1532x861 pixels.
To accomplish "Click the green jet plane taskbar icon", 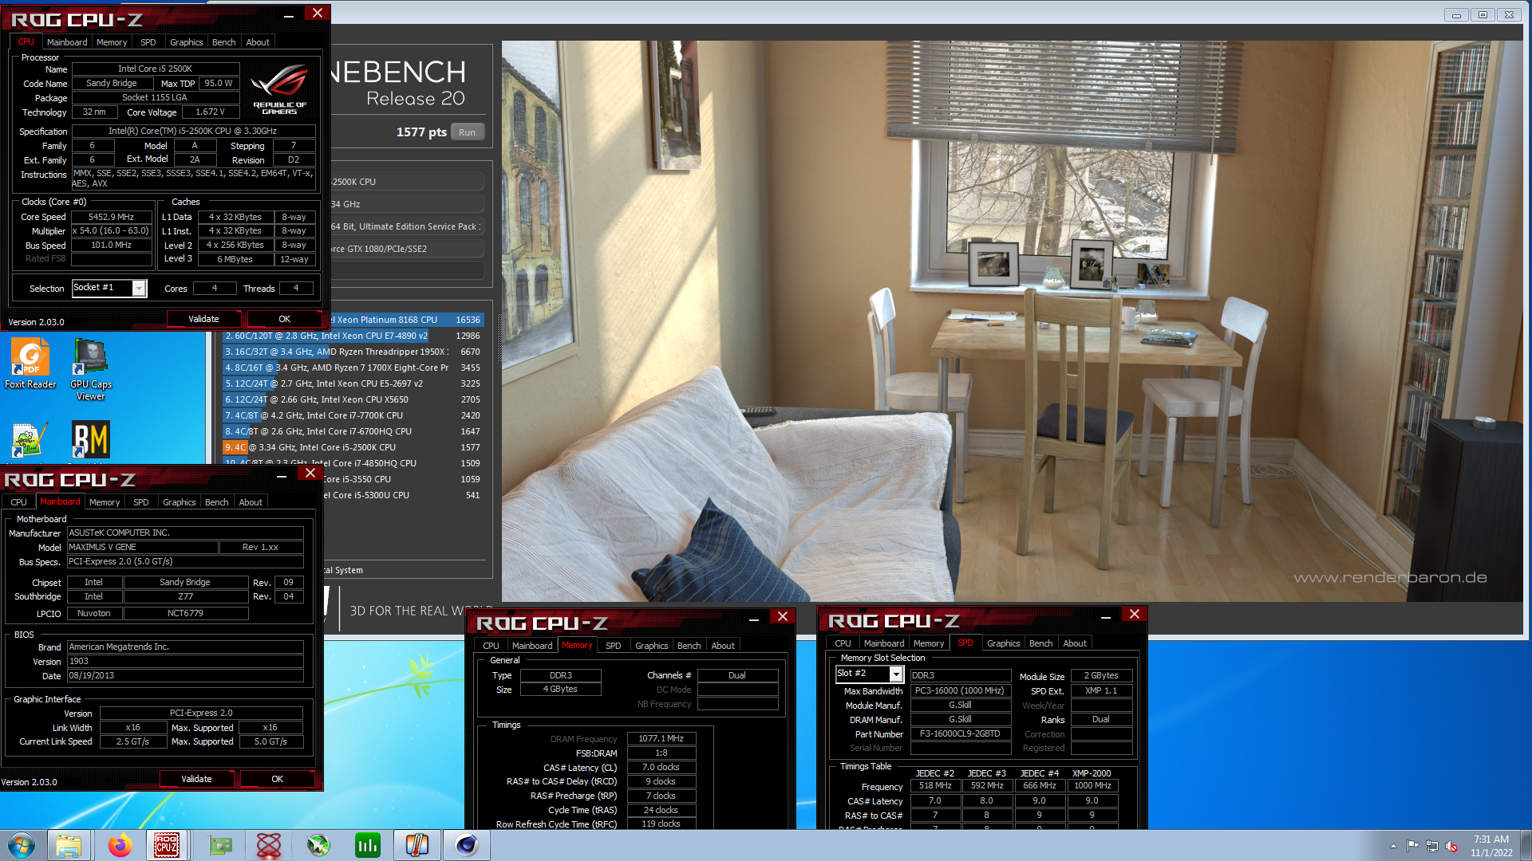I will [x=318, y=845].
